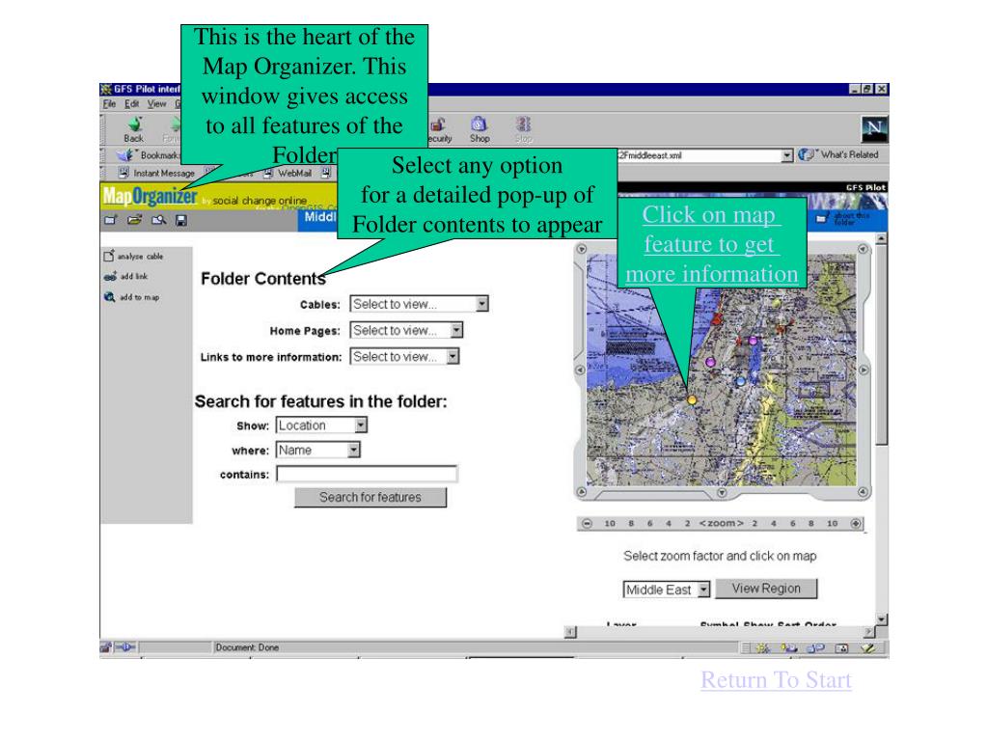This screenshot has width=988, height=741.
Task: Click the Instant Message shortcut
Action: point(157,173)
